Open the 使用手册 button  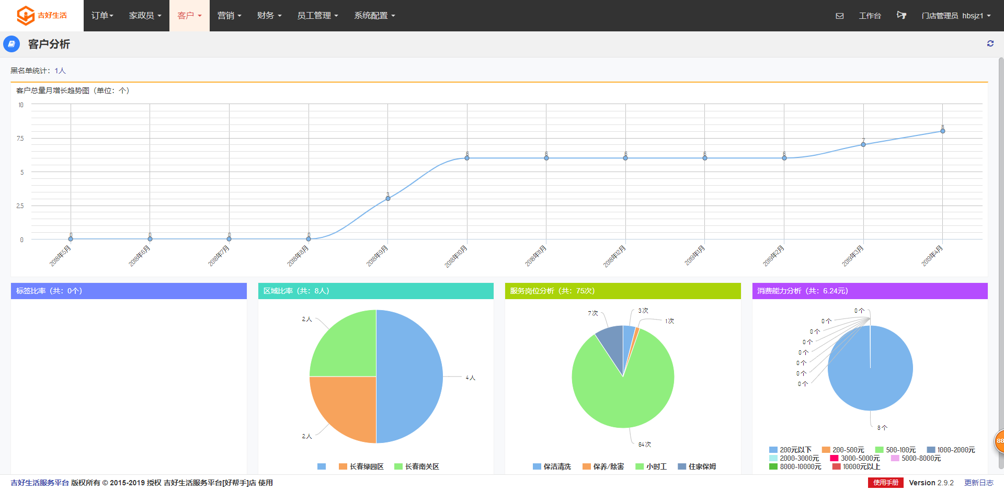click(886, 483)
